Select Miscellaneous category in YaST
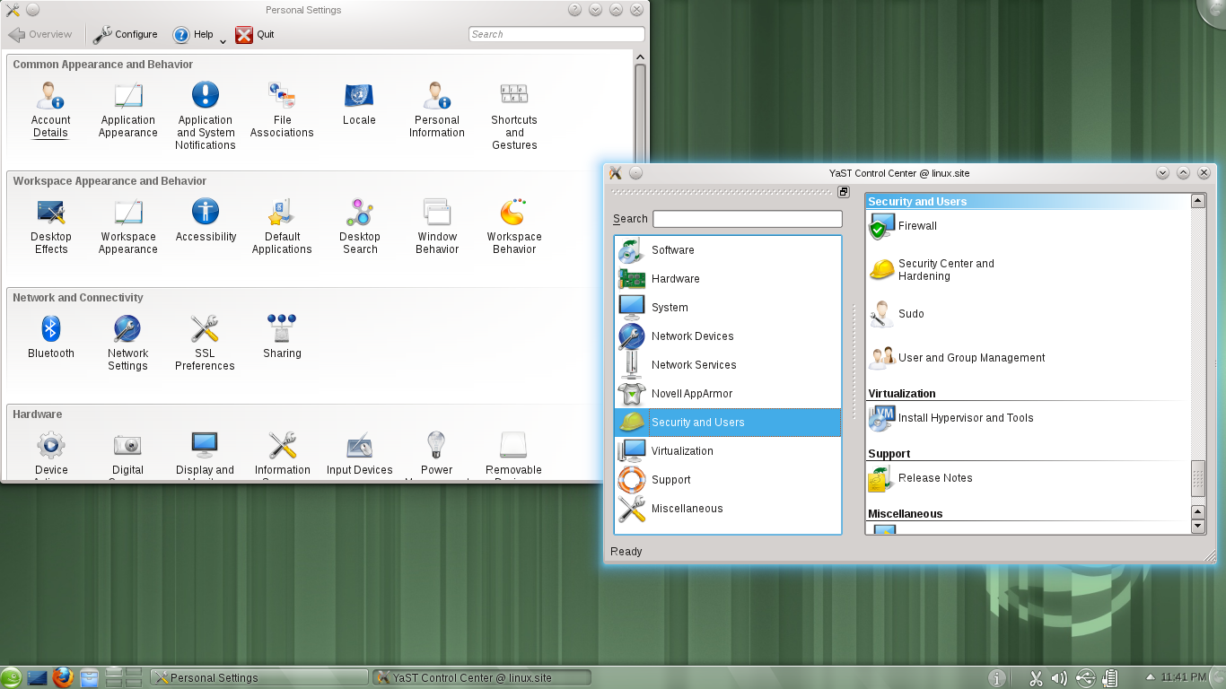Screen dimensions: 1226x689 (x=728, y=509)
